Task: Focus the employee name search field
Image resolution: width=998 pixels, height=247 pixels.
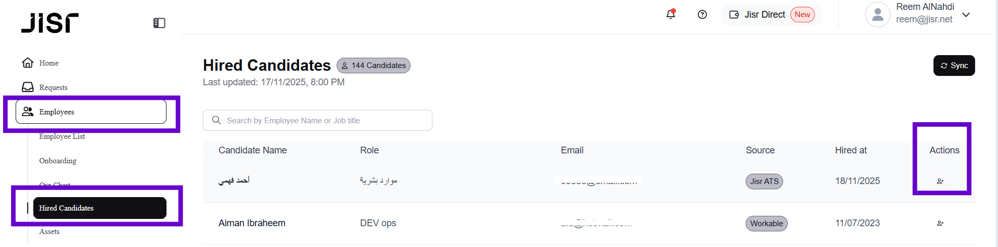Action: click(x=323, y=121)
